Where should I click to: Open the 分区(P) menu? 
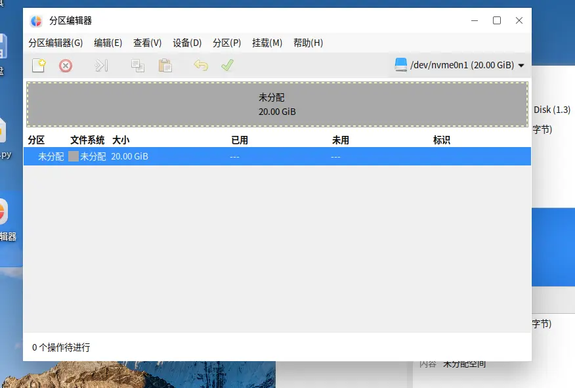tap(226, 43)
